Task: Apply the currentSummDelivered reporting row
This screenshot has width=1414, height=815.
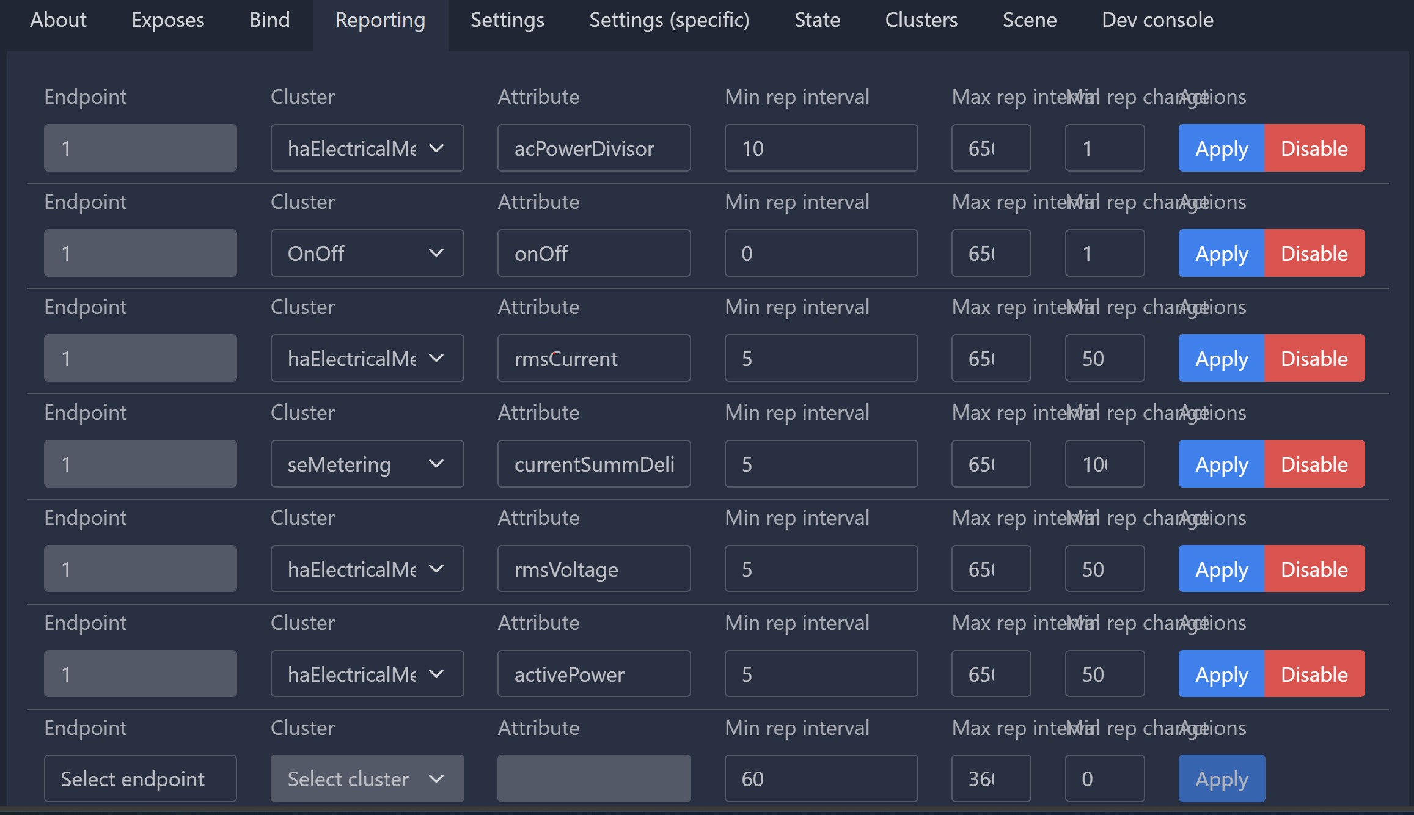Action: (x=1220, y=464)
